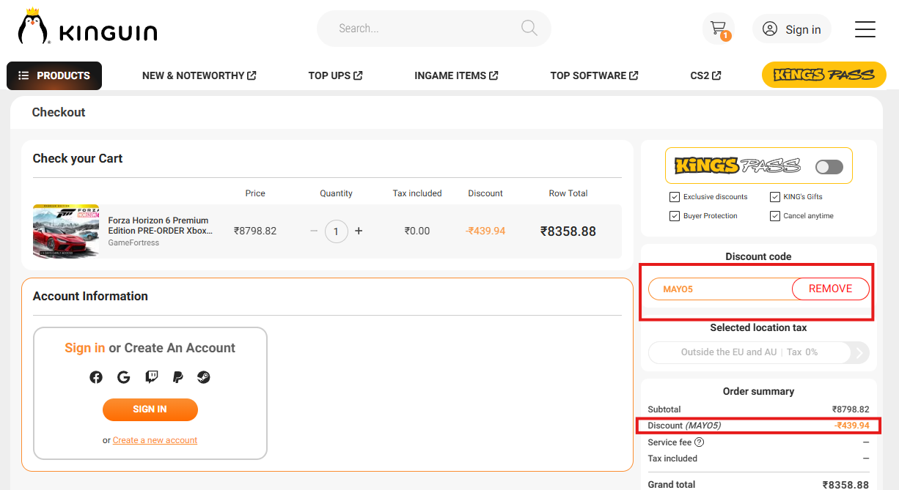899x490 pixels.
Task: Click the Grand total amount ₹8358.88
Action: [845, 484]
